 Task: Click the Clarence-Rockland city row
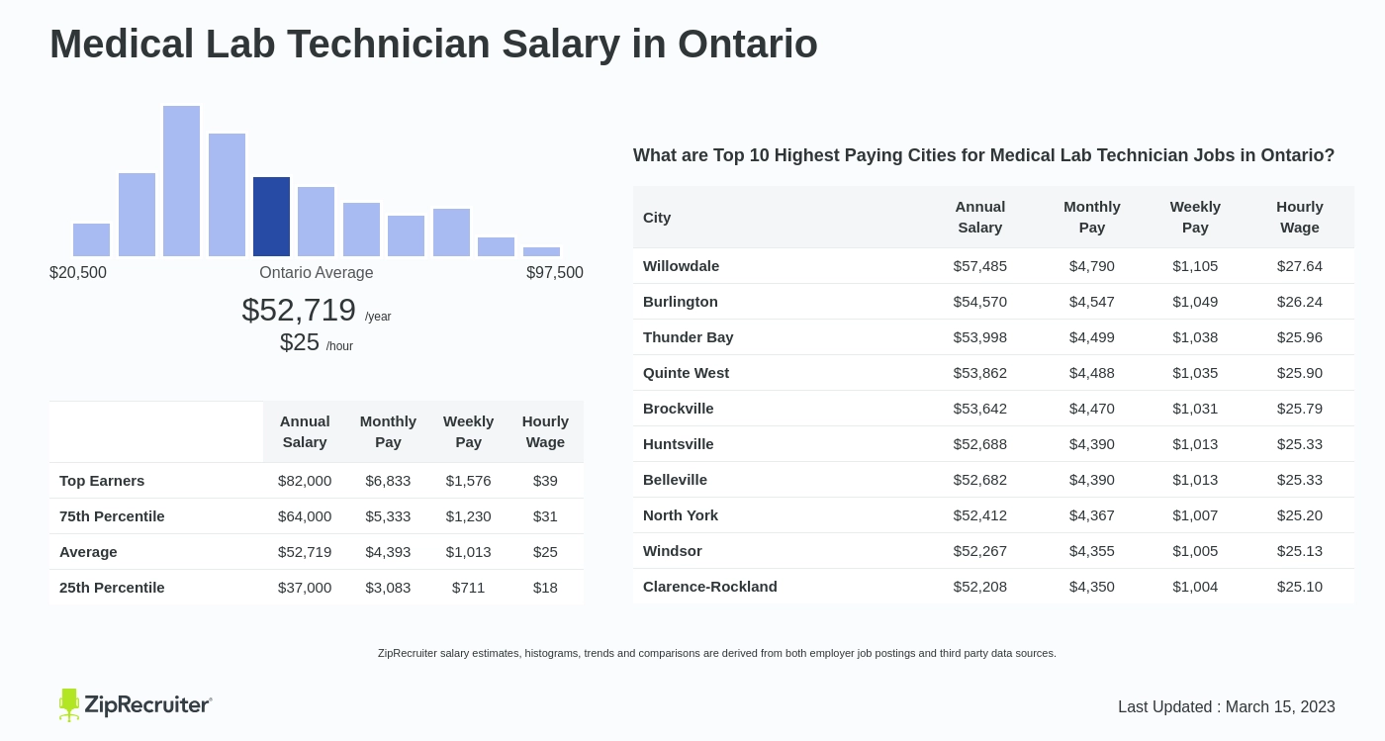click(x=994, y=586)
